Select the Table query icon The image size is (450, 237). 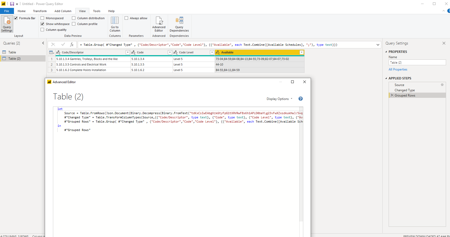[4, 52]
